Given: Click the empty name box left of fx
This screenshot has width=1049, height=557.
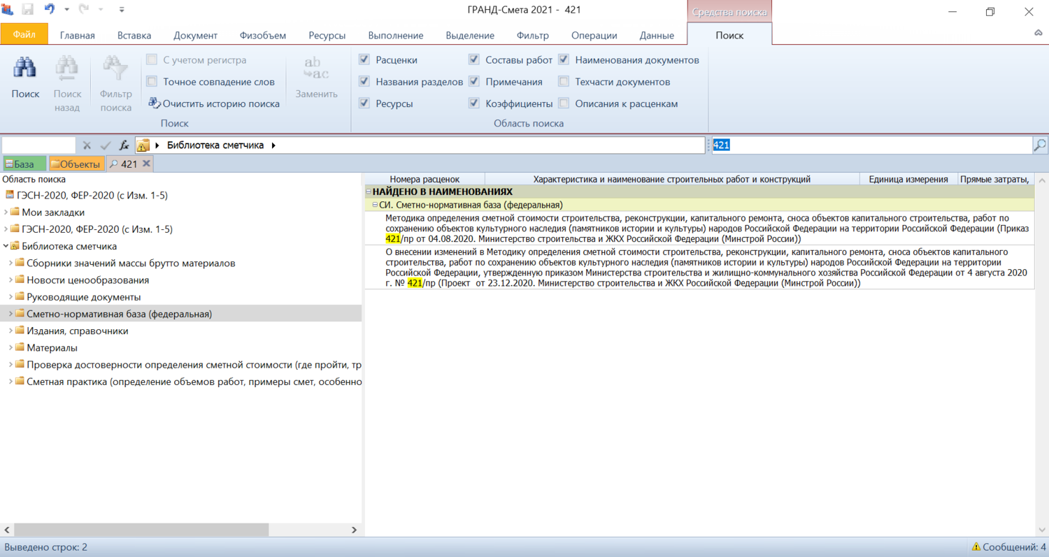Looking at the screenshot, I should tap(38, 145).
